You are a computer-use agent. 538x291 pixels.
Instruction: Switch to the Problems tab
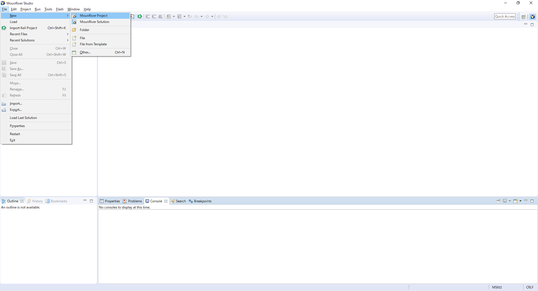pos(133,201)
